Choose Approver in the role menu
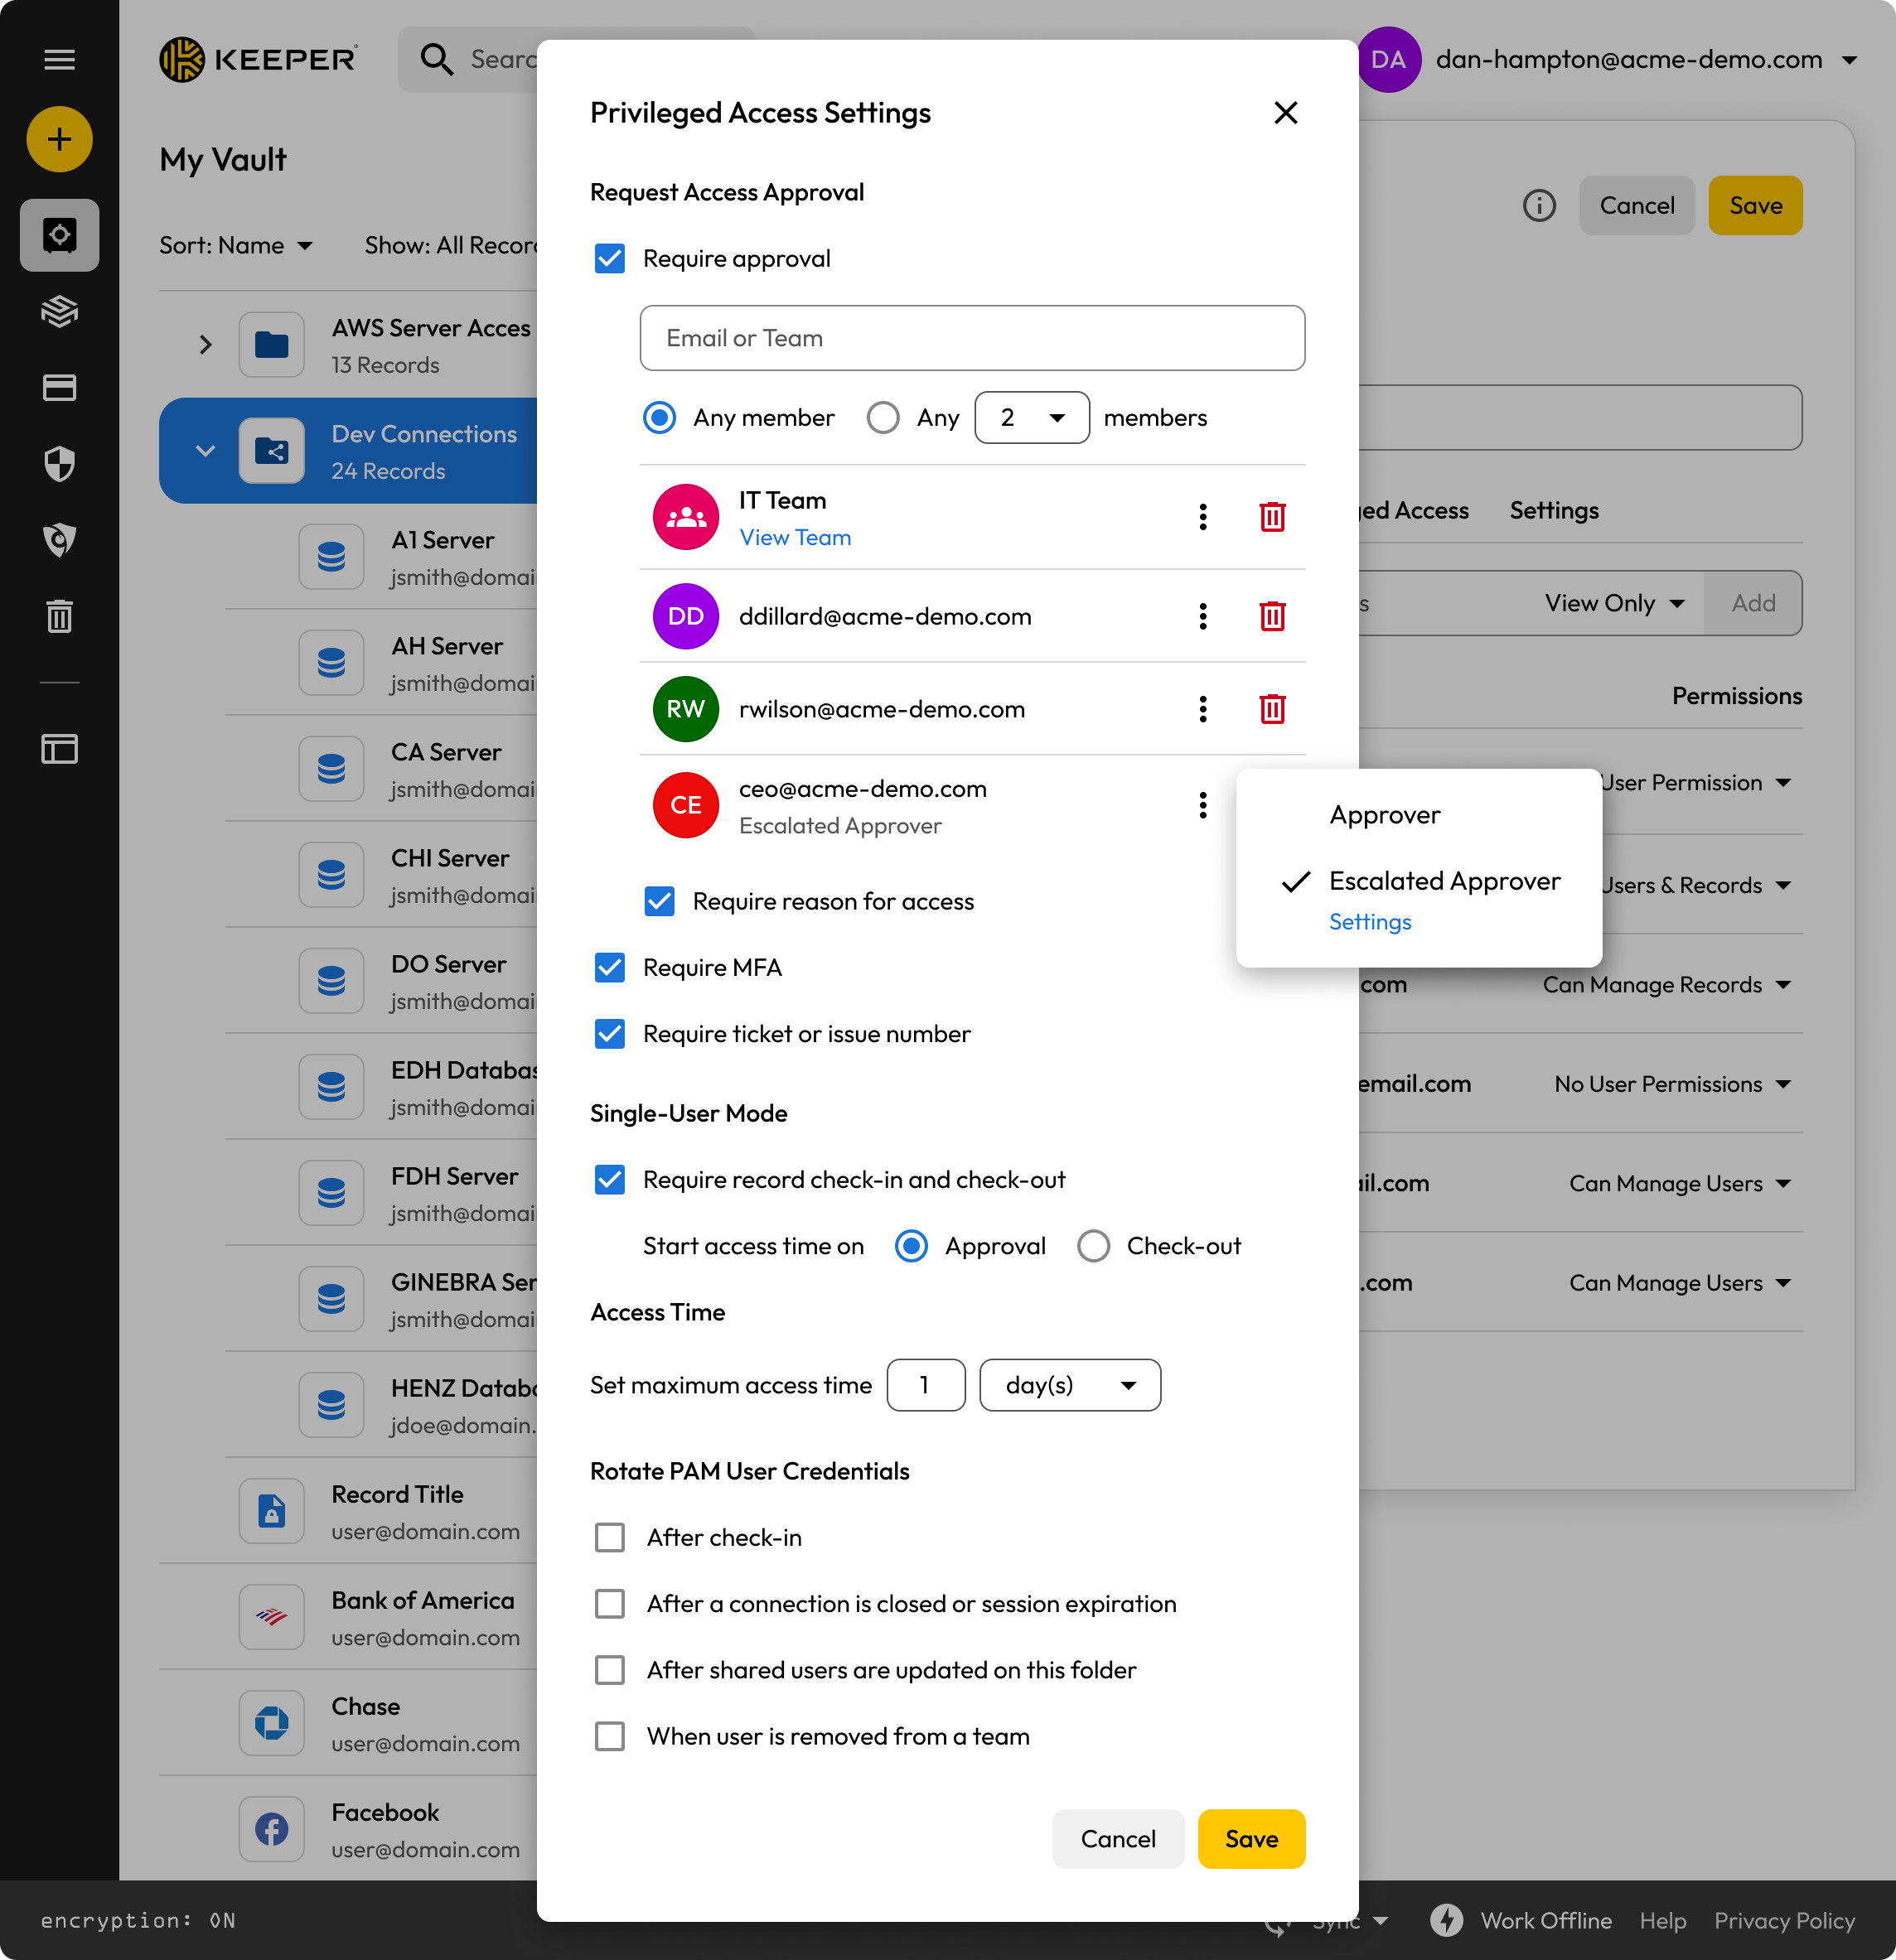The width and height of the screenshot is (1896, 1960). 1384,815
